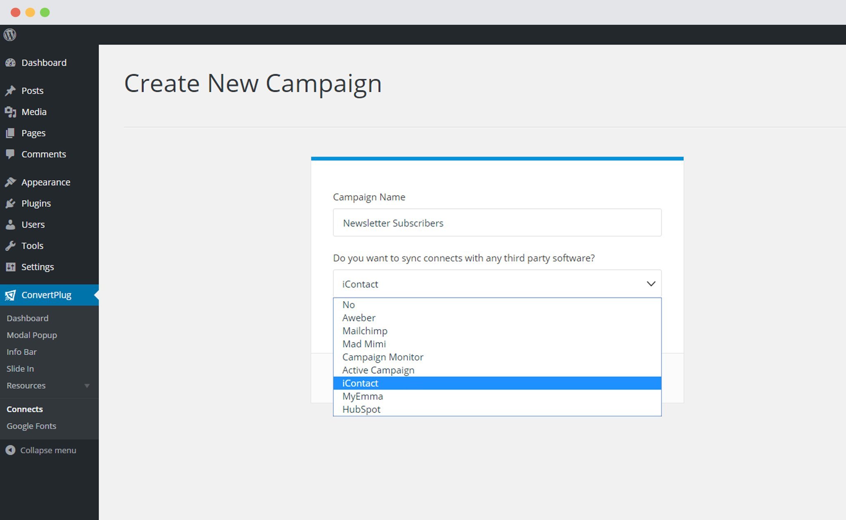
Task: Pick Mad Mimi option
Action: tap(497, 344)
